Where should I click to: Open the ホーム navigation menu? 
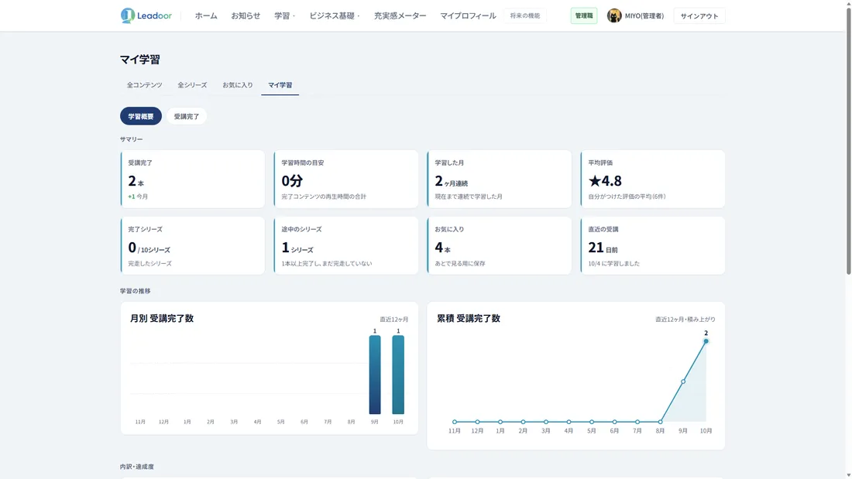(x=206, y=15)
